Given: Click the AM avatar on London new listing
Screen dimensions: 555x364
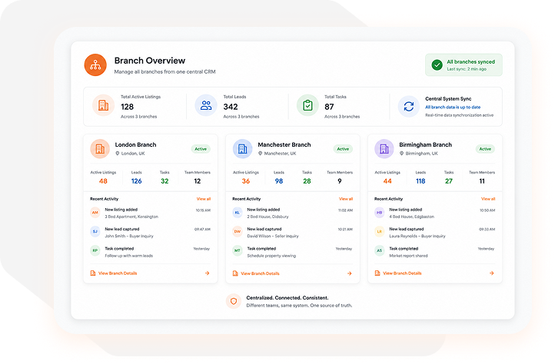Looking at the screenshot, I should coord(95,213).
